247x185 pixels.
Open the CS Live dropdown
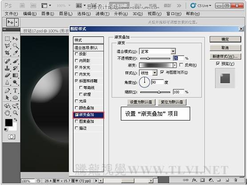point(201,6)
